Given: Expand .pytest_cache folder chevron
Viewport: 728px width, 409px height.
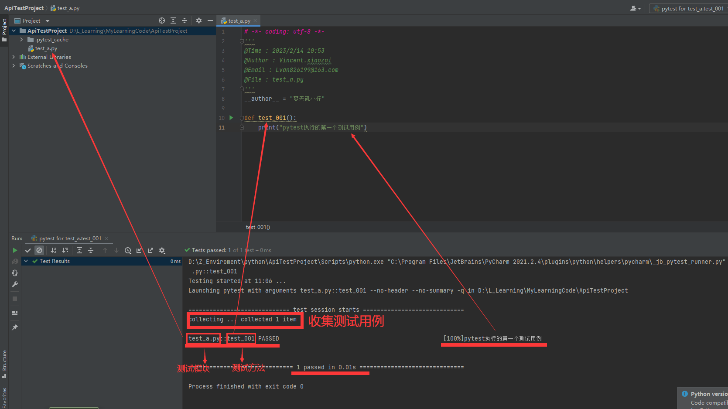Looking at the screenshot, I should coord(21,39).
